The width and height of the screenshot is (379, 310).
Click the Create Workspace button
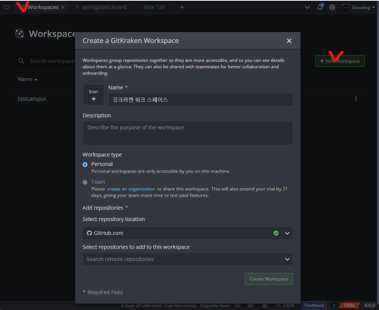pos(269,279)
